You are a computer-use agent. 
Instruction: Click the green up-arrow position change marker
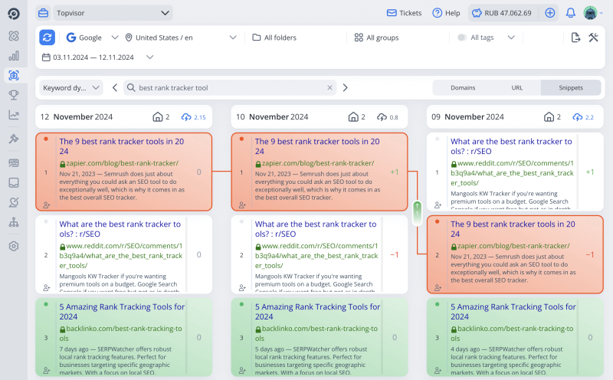pos(417,214)
